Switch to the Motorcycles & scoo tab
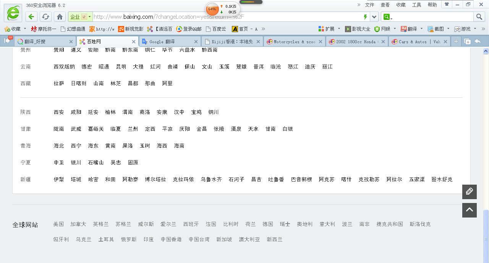The height and width of the screenshot is (263, 489). 294,41
